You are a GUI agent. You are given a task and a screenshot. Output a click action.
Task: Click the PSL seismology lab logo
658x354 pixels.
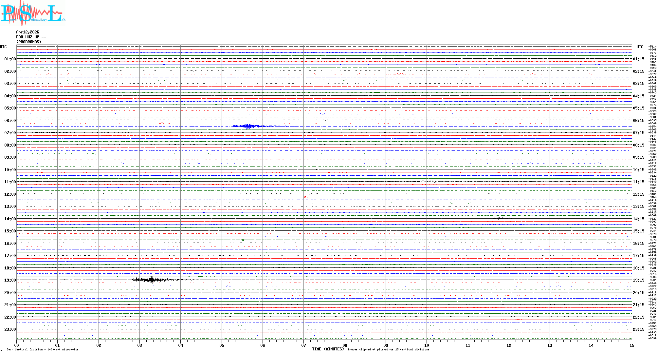pos(32,13)
